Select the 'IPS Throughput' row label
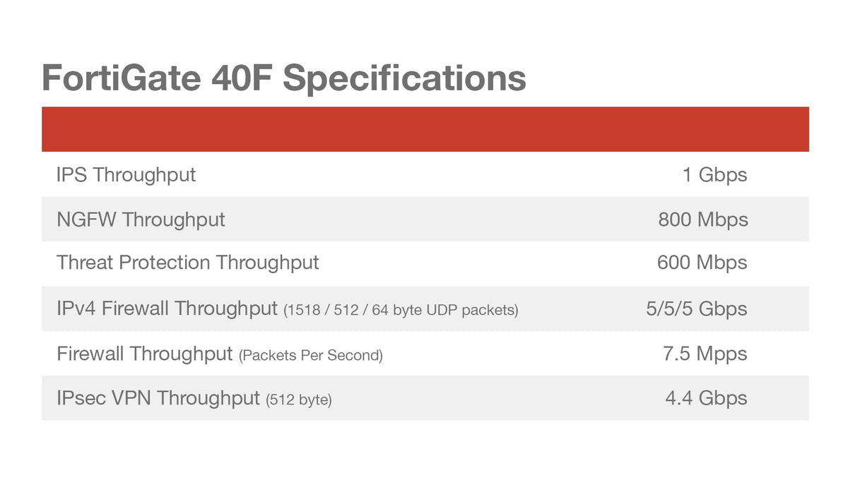Screen dimensions: 848x504 pyautogui.click(x=126, y=174)
